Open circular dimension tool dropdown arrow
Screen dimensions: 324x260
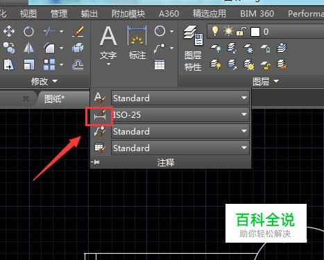click(171, 31)
